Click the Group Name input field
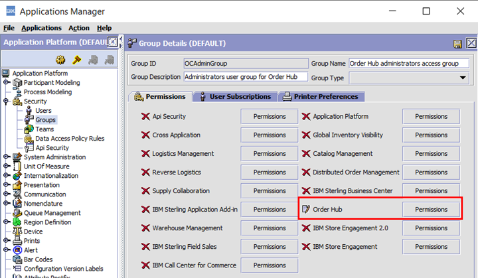Image resolution: width=478 pixels, height=278 pixels. point(409,64)
